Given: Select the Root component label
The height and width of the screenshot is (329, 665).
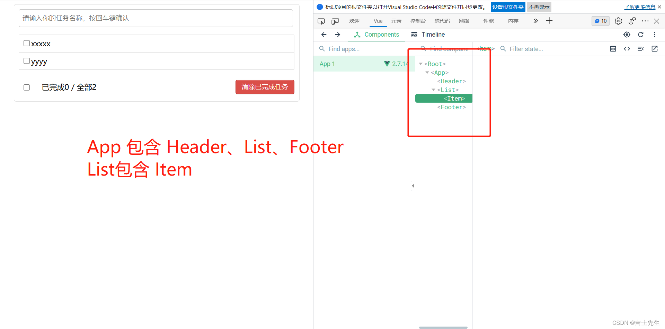Looking at the screenshot, I should tap(435, 64).
